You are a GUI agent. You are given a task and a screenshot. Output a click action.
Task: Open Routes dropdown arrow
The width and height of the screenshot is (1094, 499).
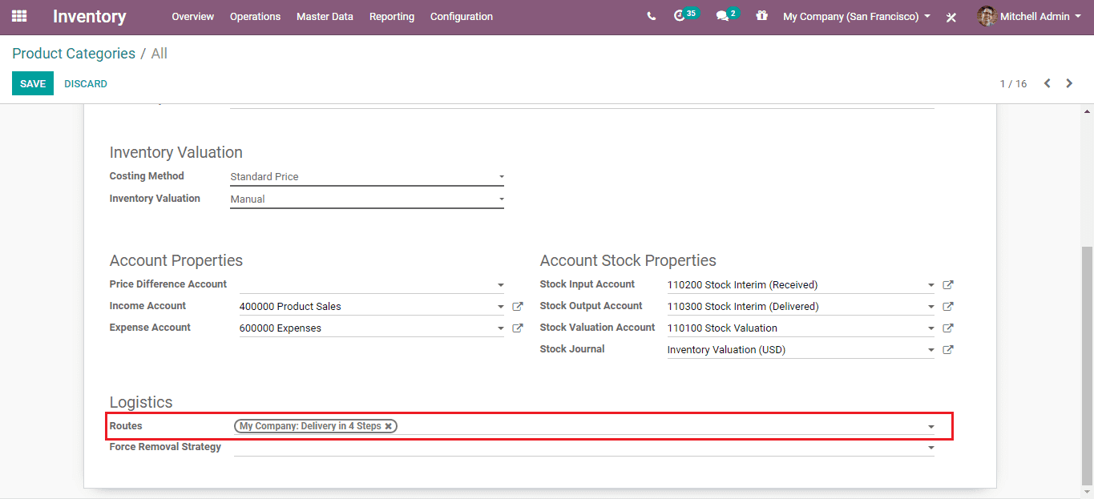tap(931, 427)
